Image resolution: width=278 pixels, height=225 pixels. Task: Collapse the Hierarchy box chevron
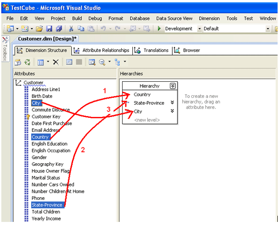pos(173,86)
